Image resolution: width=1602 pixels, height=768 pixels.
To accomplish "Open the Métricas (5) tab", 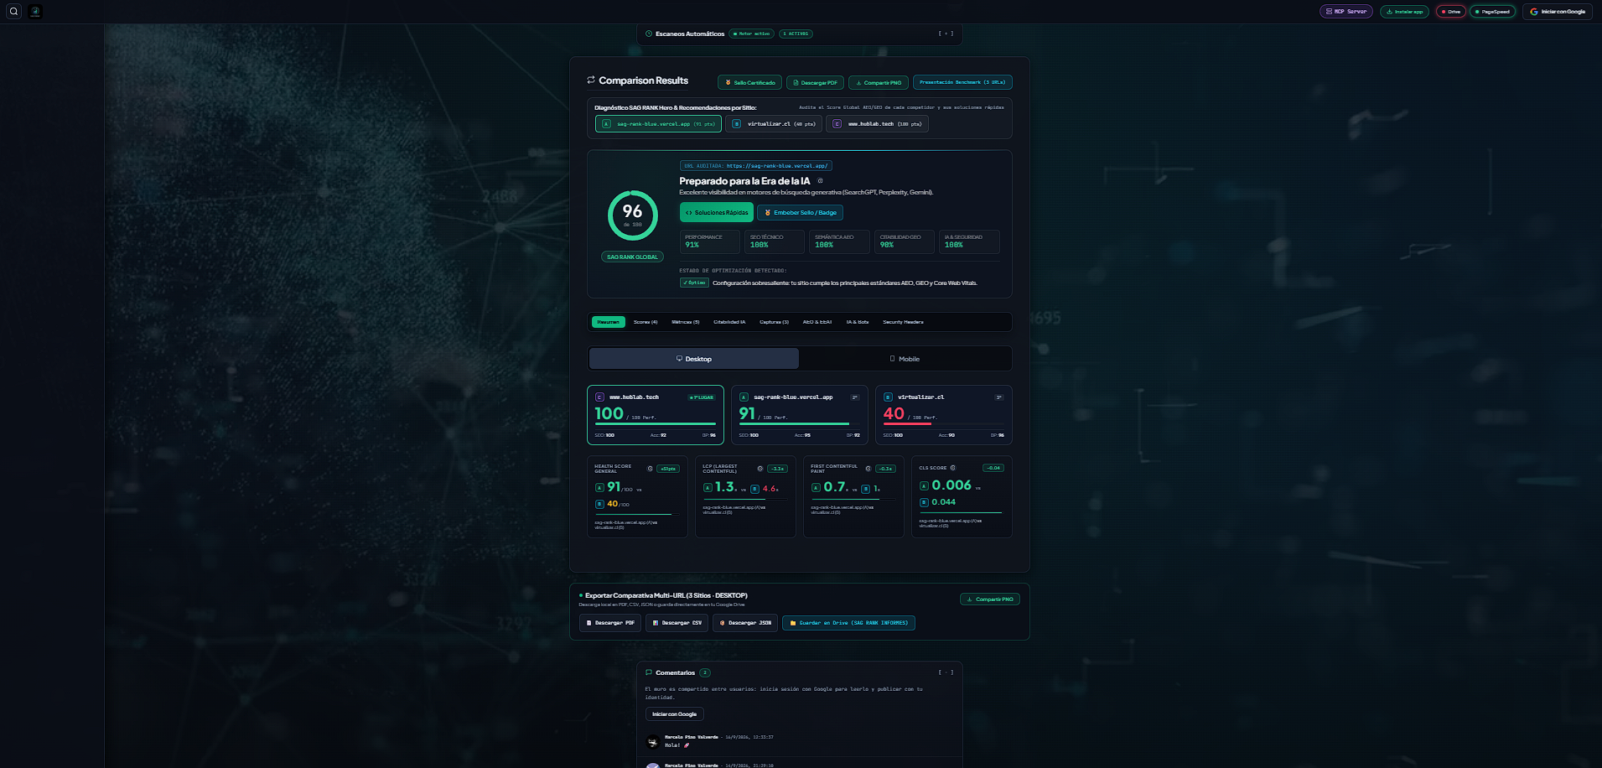I will 685,322.
